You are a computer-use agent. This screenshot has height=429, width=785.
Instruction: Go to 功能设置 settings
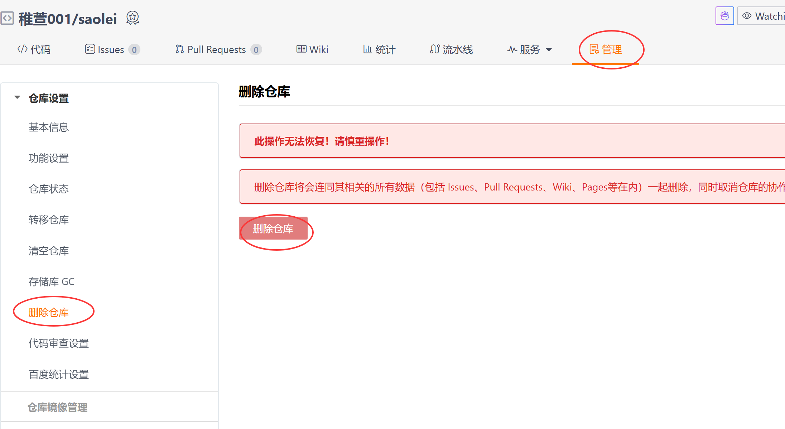[x=49, y=158]
